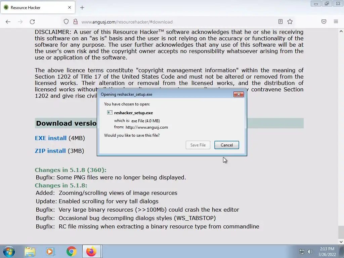
Task: Click the 'Changes in 5.1.8:' heading
Action: [x=61, y=185]
